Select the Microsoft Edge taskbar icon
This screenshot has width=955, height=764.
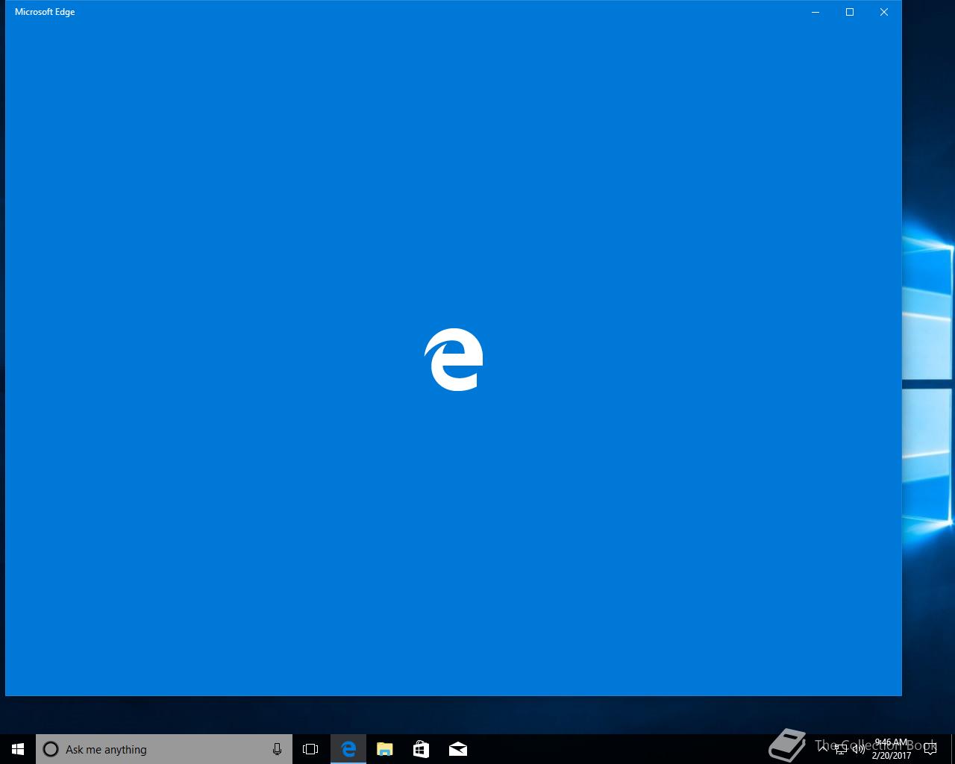click(348, 749)
